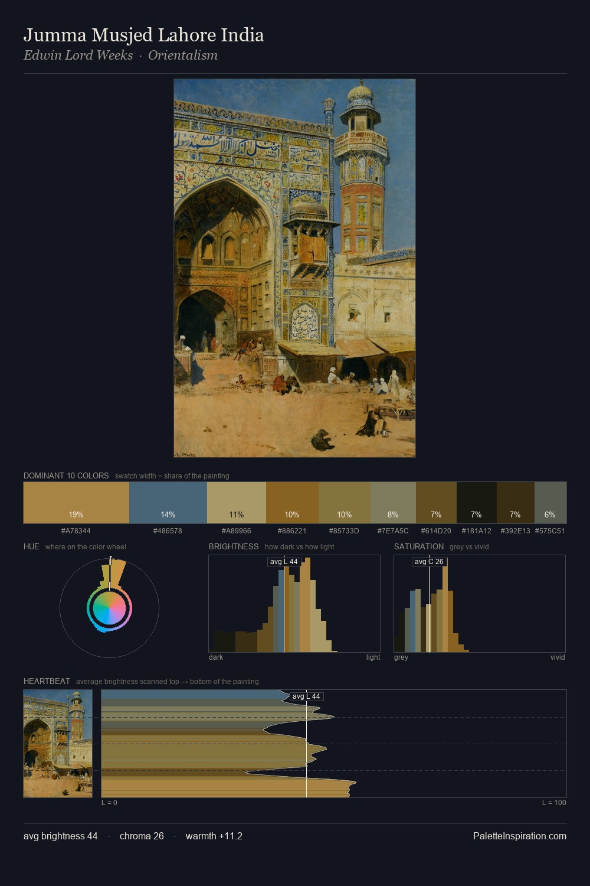Screen dimensions: 590x886
Task: Click the 'BRIGHTNESS' section heading
Action: [x=234, y=546]
